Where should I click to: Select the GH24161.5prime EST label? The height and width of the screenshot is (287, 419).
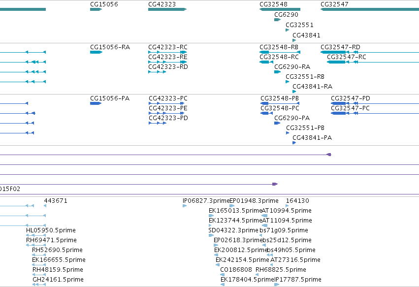[58, 280]
